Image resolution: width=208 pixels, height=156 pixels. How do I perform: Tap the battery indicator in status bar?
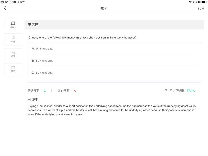click(x=204, y=2)
